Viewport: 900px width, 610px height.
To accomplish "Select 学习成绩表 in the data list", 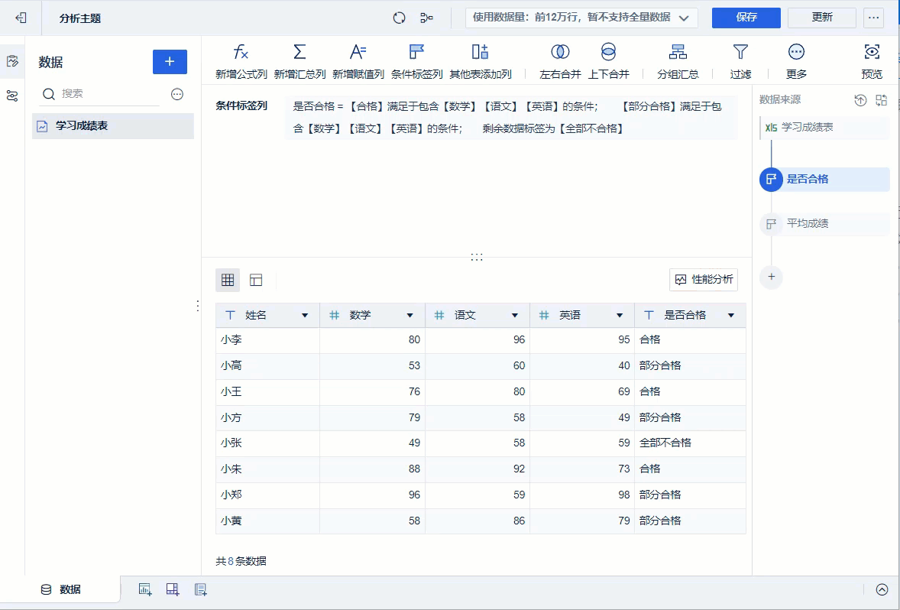I will (113, 126).
